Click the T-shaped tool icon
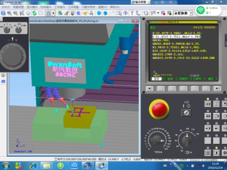 click(132, 13)
